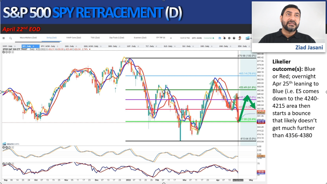Click the bottom indicator panel's slashed circle icon
This screenshot has width=327, height=184.
click(x=3, y=164)
